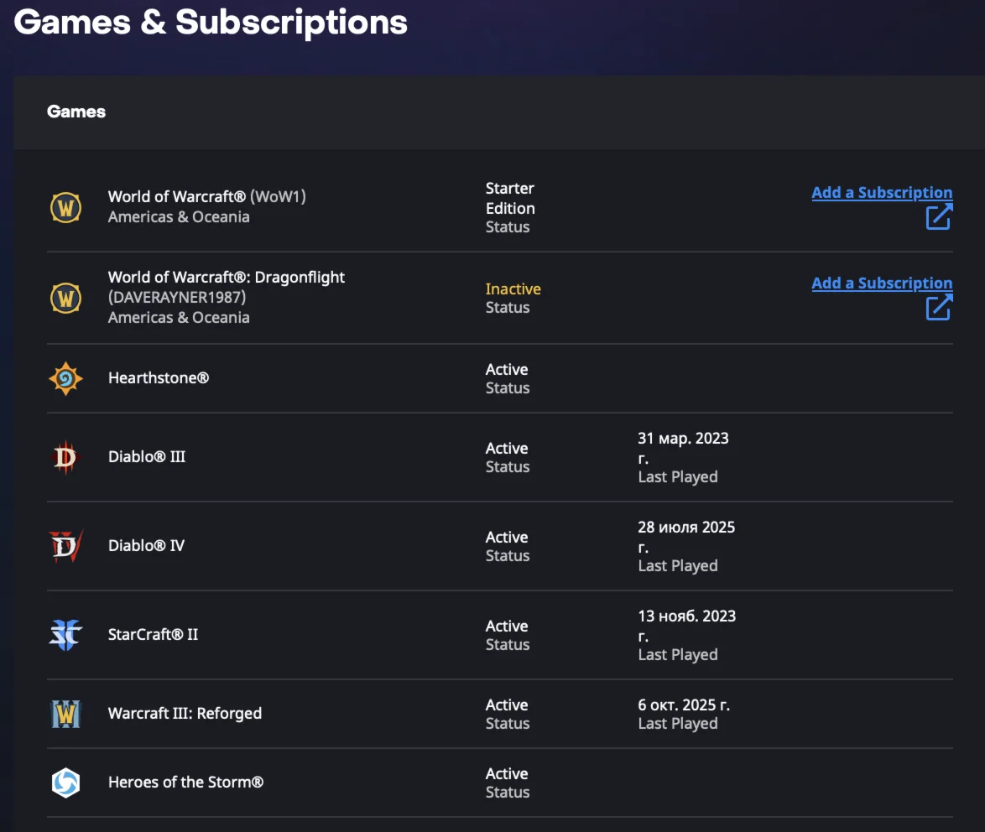Click the StarCraft II game icon
The width and height of the screenshot is (985, 832).
[65, 635]
